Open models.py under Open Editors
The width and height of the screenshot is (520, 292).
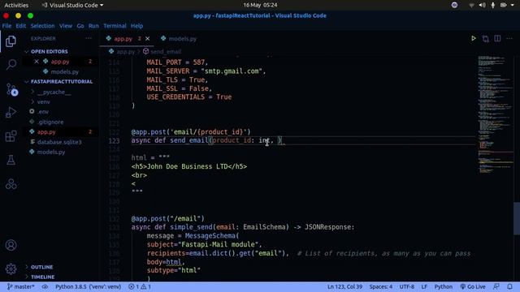pos(65,71)
